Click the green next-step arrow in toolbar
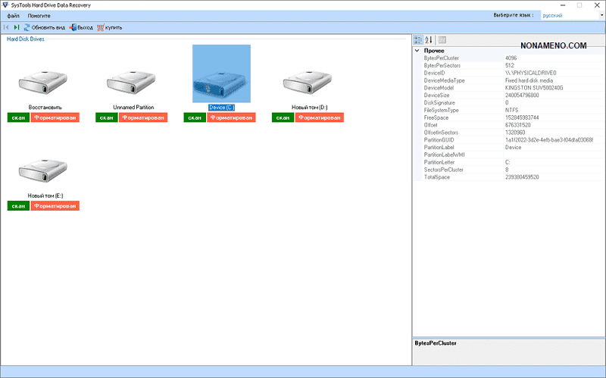This screenshot has width=606, height=378. 17,27
